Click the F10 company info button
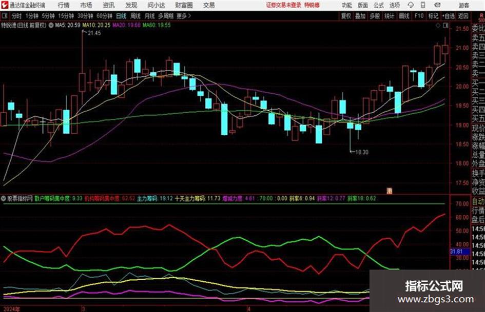485x312 pixels. pos(419,16)
